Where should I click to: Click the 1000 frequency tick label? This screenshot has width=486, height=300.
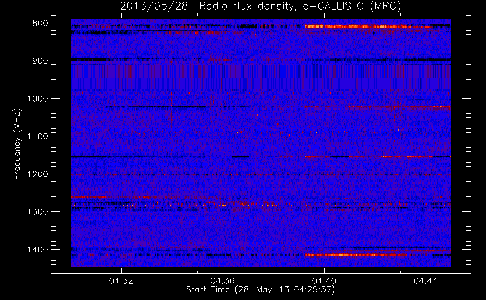[x=38, y=99]
